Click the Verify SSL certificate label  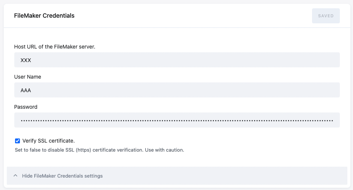48,141
